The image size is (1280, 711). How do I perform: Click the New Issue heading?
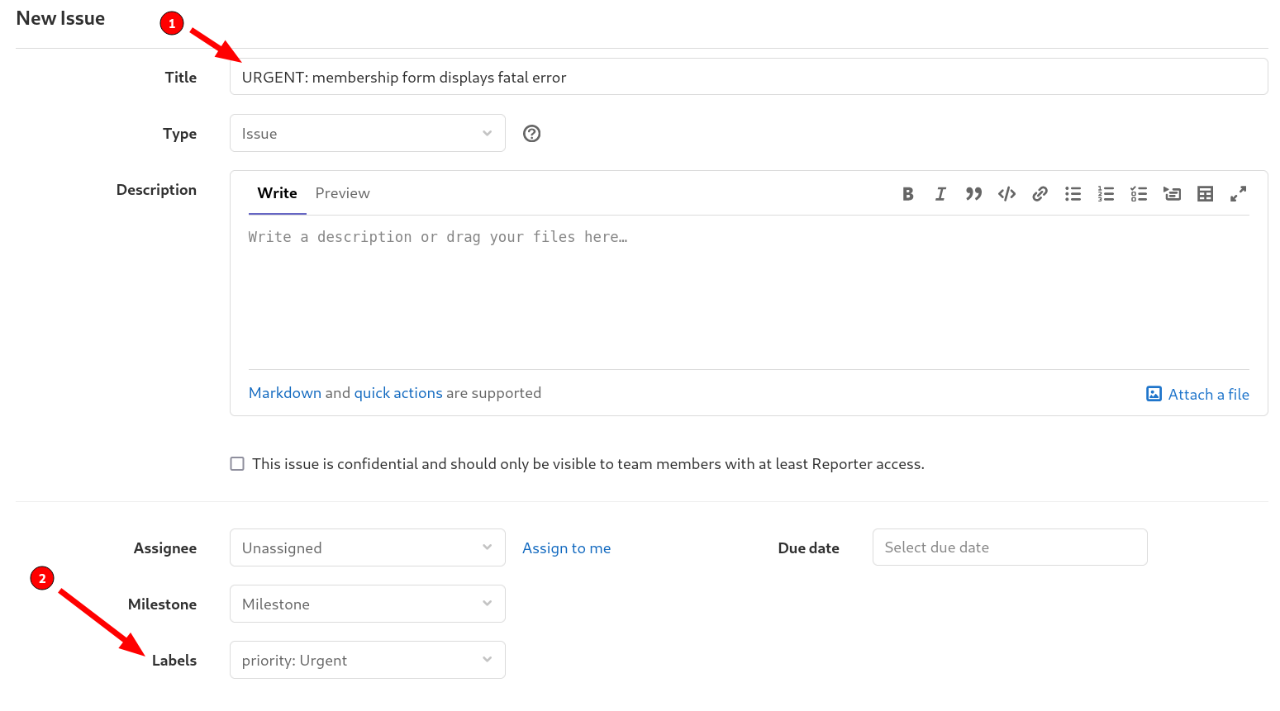click(x=60, y=18)
